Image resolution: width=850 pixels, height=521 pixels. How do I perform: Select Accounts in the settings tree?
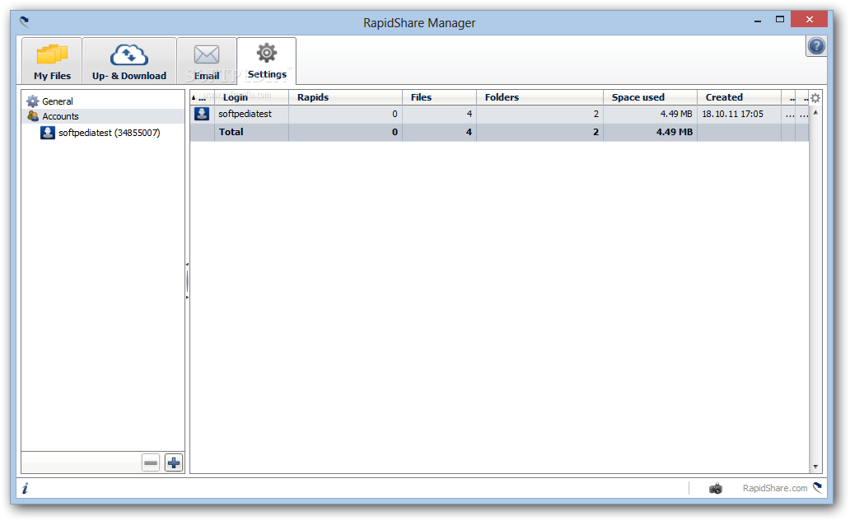60,116
